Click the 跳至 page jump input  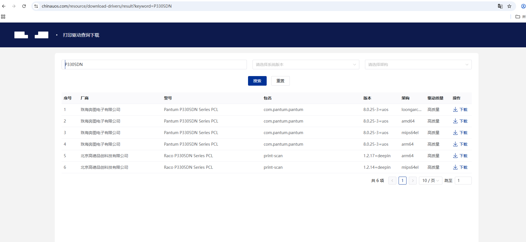(463, 181)
